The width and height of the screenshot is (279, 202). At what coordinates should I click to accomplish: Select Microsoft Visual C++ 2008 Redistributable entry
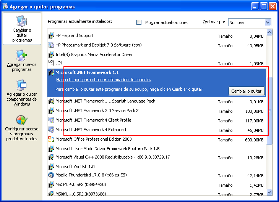[x=112, y=157]
